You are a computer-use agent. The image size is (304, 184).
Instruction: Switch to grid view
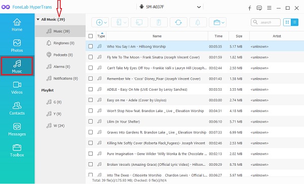coord(287,22)
